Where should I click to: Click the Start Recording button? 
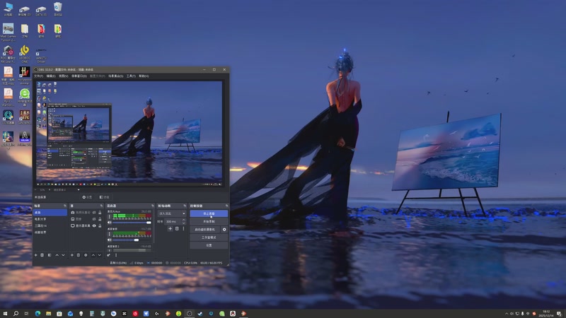209,221
